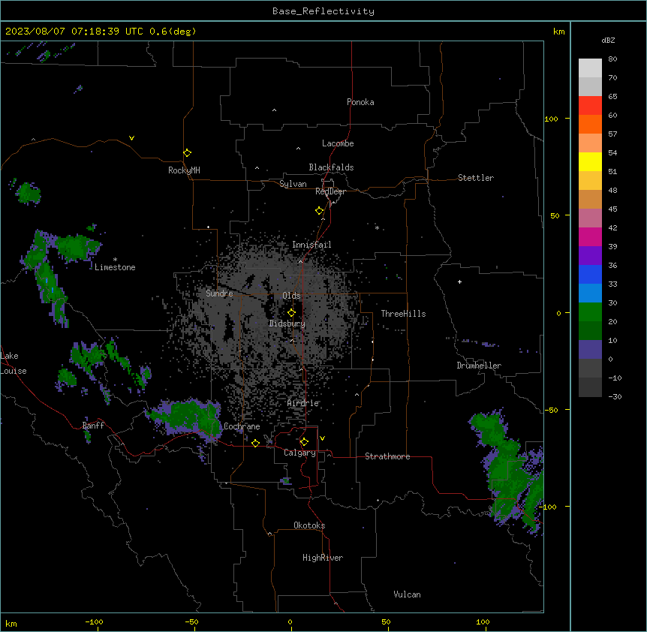Click the Blackfalds city label
Image resolution: width=647 pixels, height=632 pixels.
pyautogui.click(x=331, y=167)
